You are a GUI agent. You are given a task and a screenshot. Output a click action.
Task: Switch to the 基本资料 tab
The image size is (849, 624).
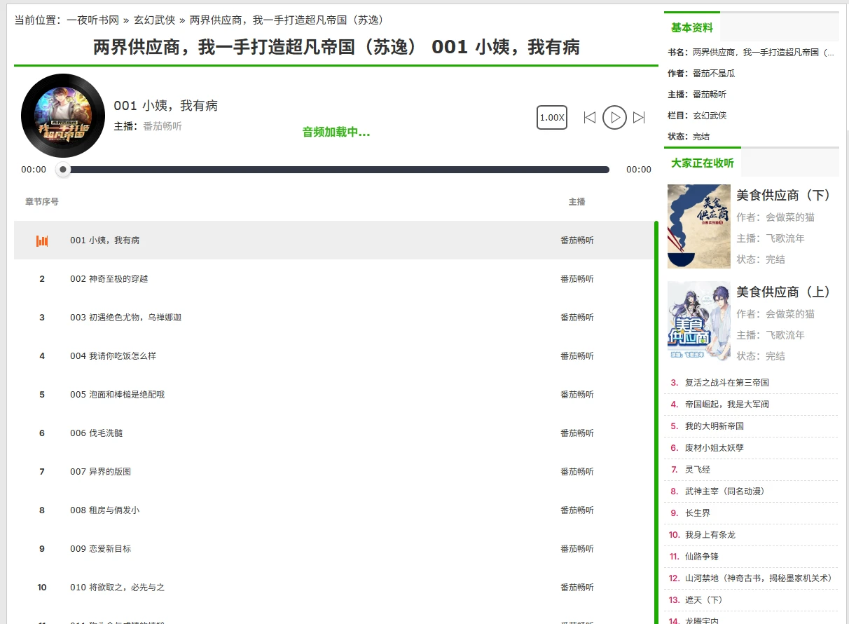click(x=692, y=28)
